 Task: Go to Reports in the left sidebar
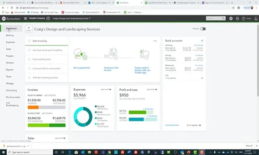pyautogui.click(x=10, y=69)
